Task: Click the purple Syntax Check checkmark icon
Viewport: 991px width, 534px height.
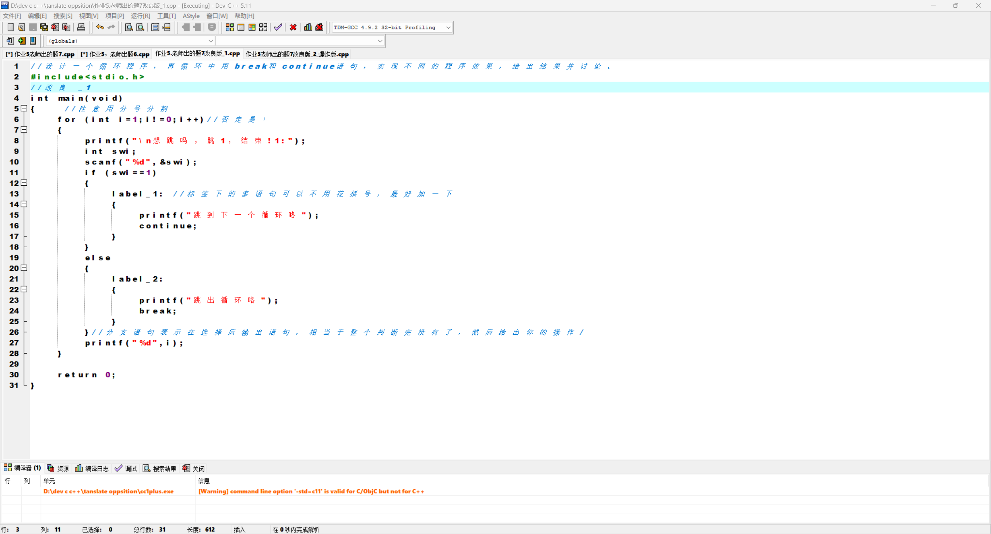Action: (x=278, y=27)
